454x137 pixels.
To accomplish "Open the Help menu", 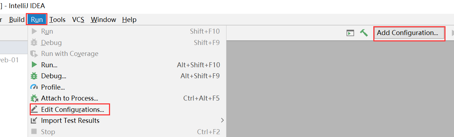I will point(129,19).
